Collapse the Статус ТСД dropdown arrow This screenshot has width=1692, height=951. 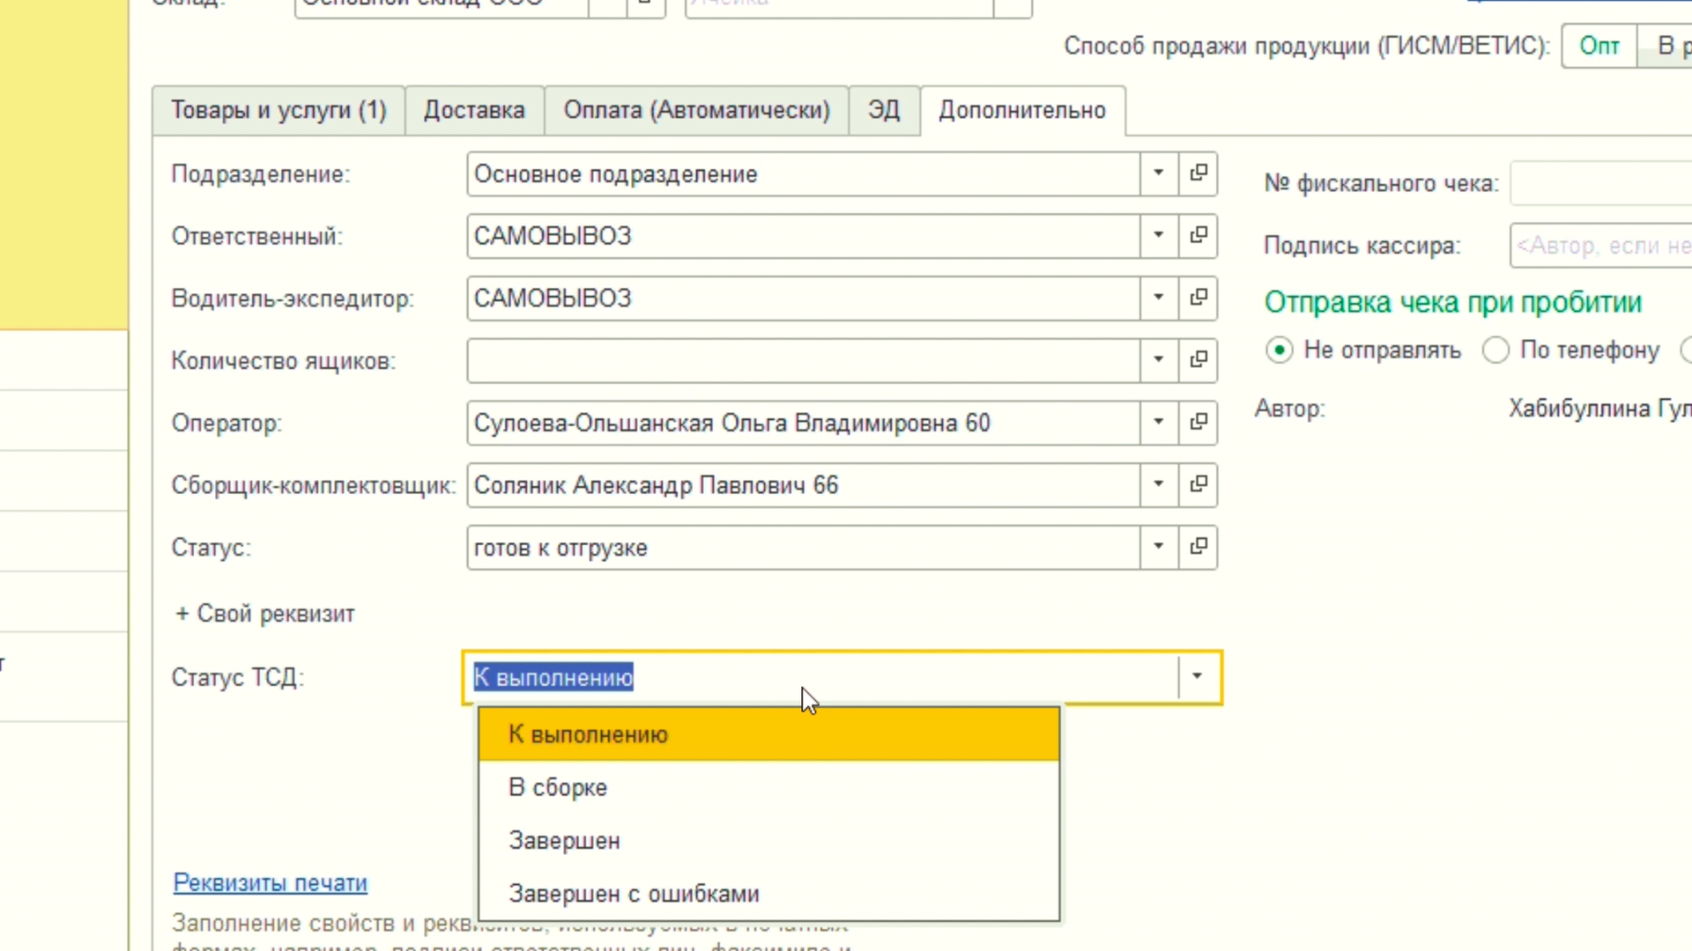pyautogui.click(x=1197, y=677)
